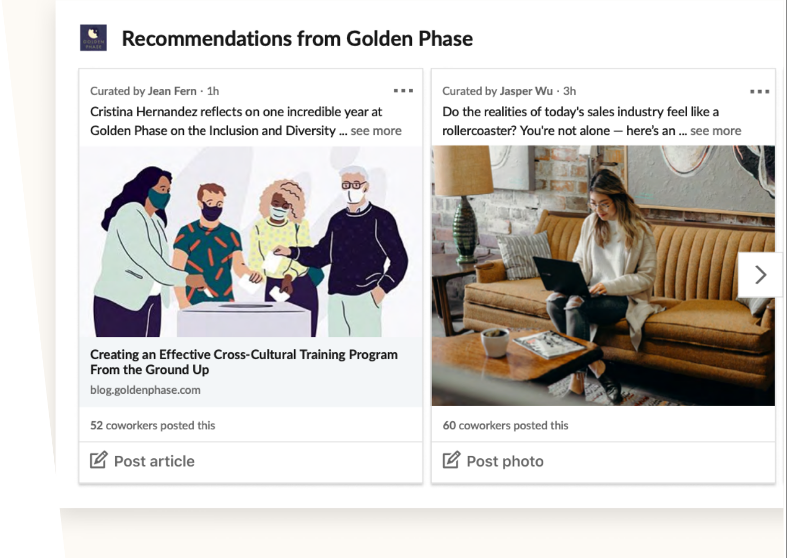Expand the sales industry post with see more

tap(716, 131)
